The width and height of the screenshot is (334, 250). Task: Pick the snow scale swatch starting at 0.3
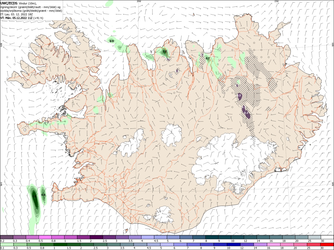(19, 237)
